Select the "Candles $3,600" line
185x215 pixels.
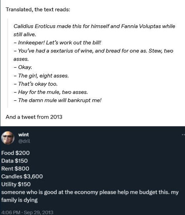[x=22, y=177]
